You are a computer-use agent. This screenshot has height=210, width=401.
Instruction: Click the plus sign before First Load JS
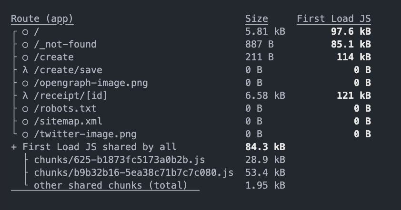(x=14, y=147)
